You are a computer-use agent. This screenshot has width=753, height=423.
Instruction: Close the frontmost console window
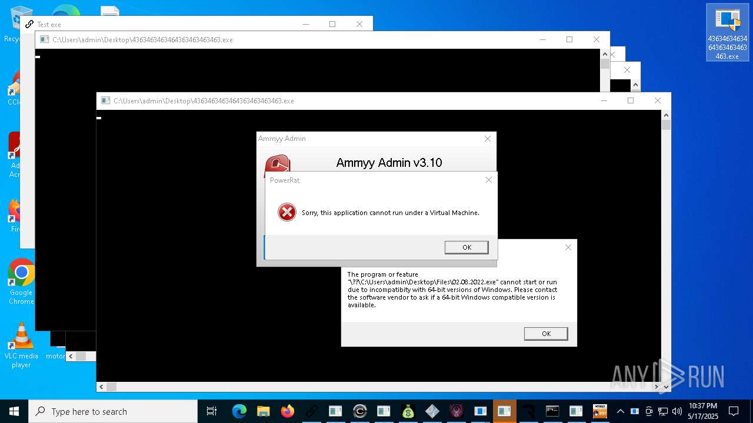pos(657,100)
